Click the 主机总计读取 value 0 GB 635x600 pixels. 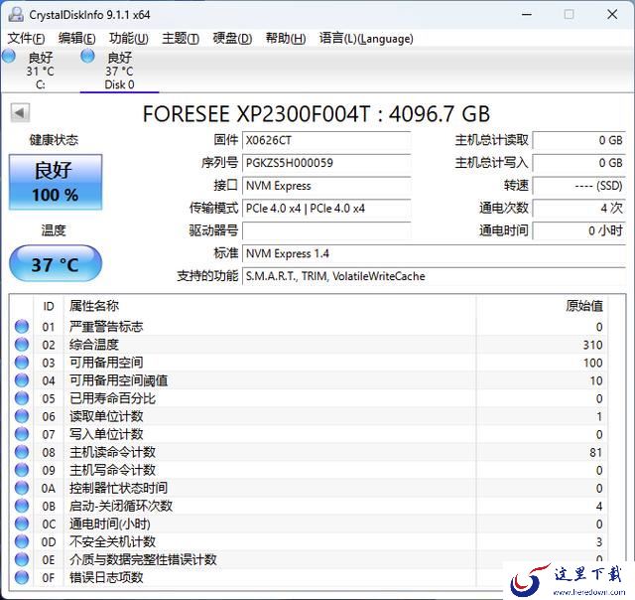point(579,141)
